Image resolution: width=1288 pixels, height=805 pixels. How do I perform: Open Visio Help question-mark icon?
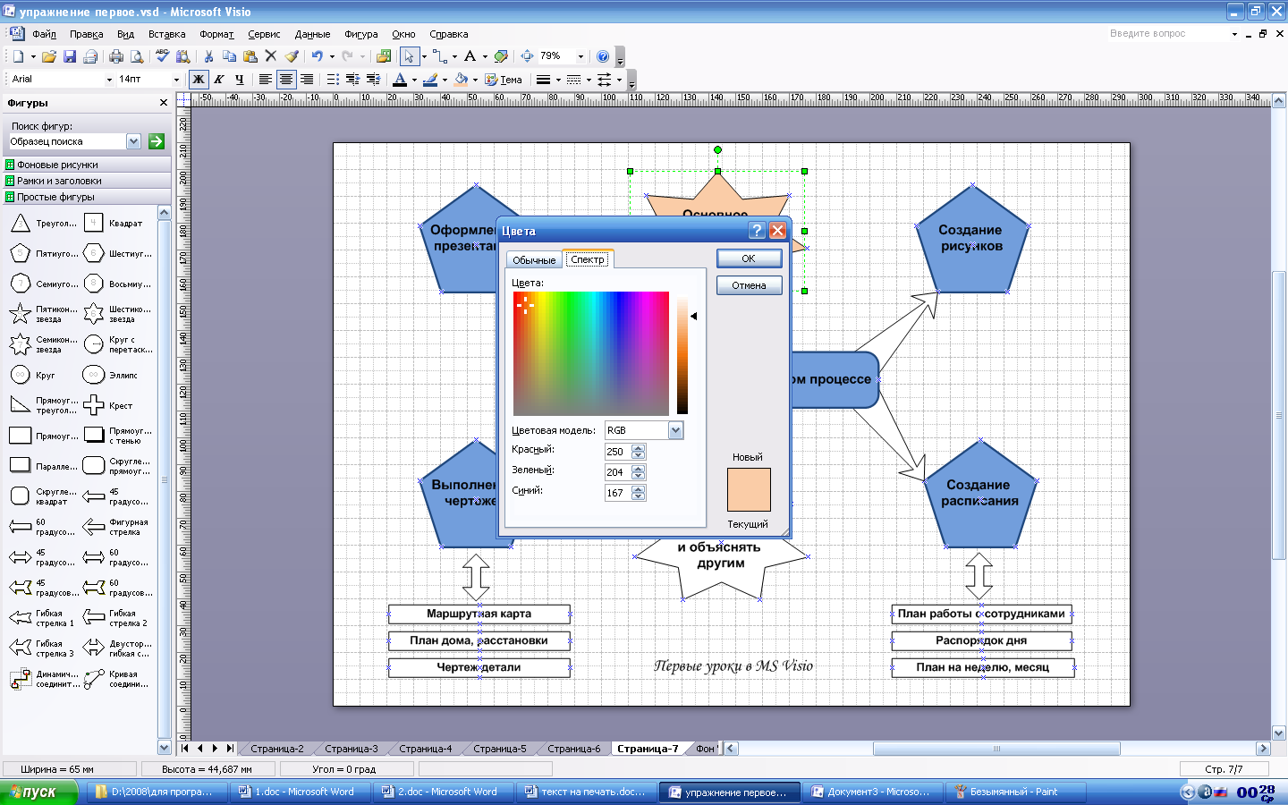tap(603, 56)
